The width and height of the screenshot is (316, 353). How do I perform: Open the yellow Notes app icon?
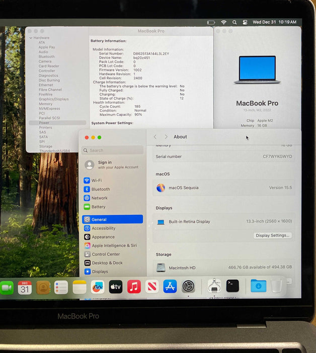[80, 287]
